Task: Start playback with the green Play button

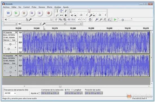Action: coord(16,13)
